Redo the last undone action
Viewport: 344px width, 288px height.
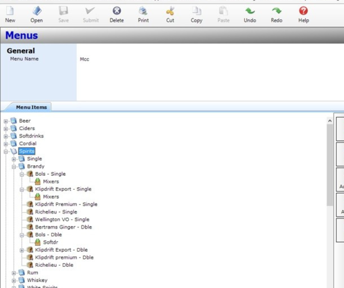277,15
